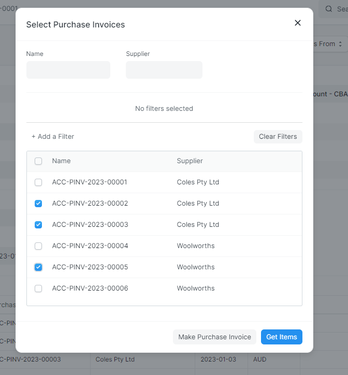The width and height of the screenshot is (348, 375).
Task: Check the ACC-PINV-2023-00006 checkbox
Action: point(38,289)
